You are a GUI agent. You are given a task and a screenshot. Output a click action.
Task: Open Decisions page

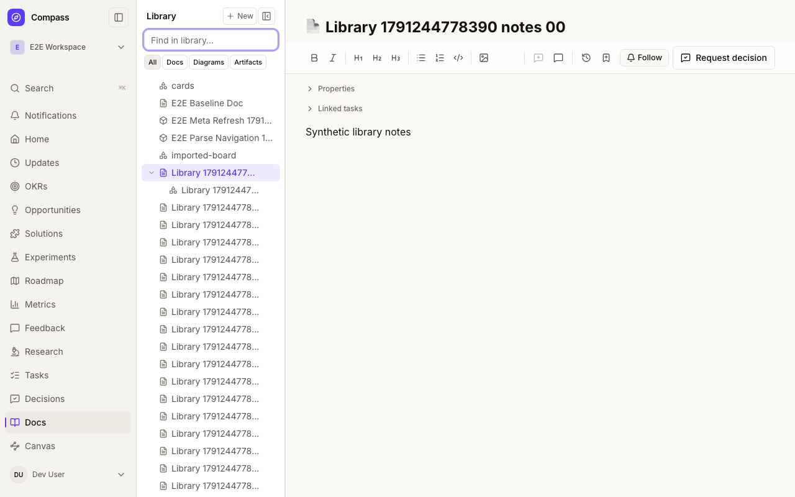pos(68,399)
